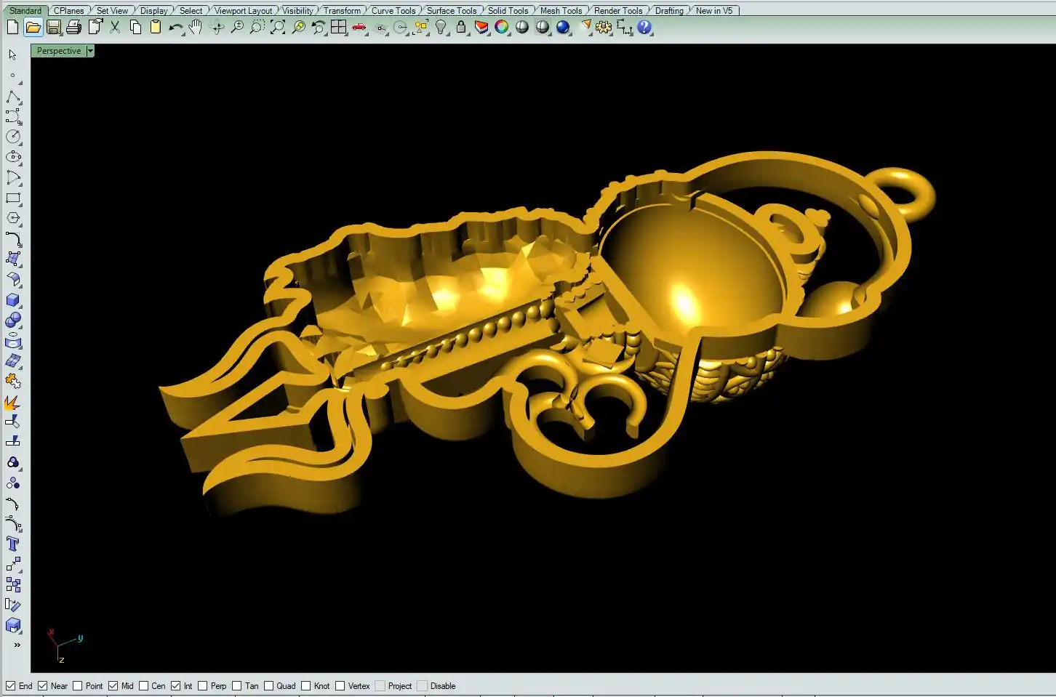This screenshot has width=1056, height=697.
Task: Toggle the Quad osnap checkbox
Action: coord(269,686)
